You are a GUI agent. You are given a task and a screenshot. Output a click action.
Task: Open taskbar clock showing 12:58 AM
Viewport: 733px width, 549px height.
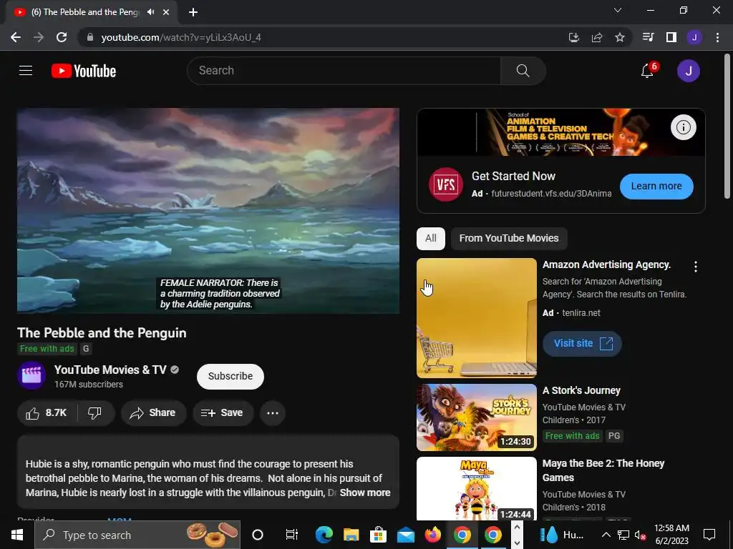(x=671, y=535)
